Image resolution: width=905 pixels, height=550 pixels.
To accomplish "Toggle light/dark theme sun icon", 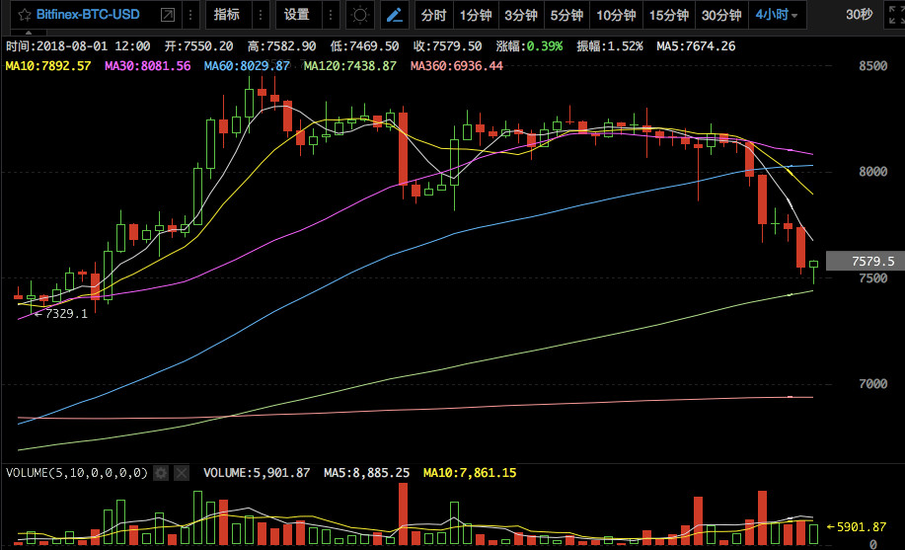I will pyautogui.click(x=360, y=15).
